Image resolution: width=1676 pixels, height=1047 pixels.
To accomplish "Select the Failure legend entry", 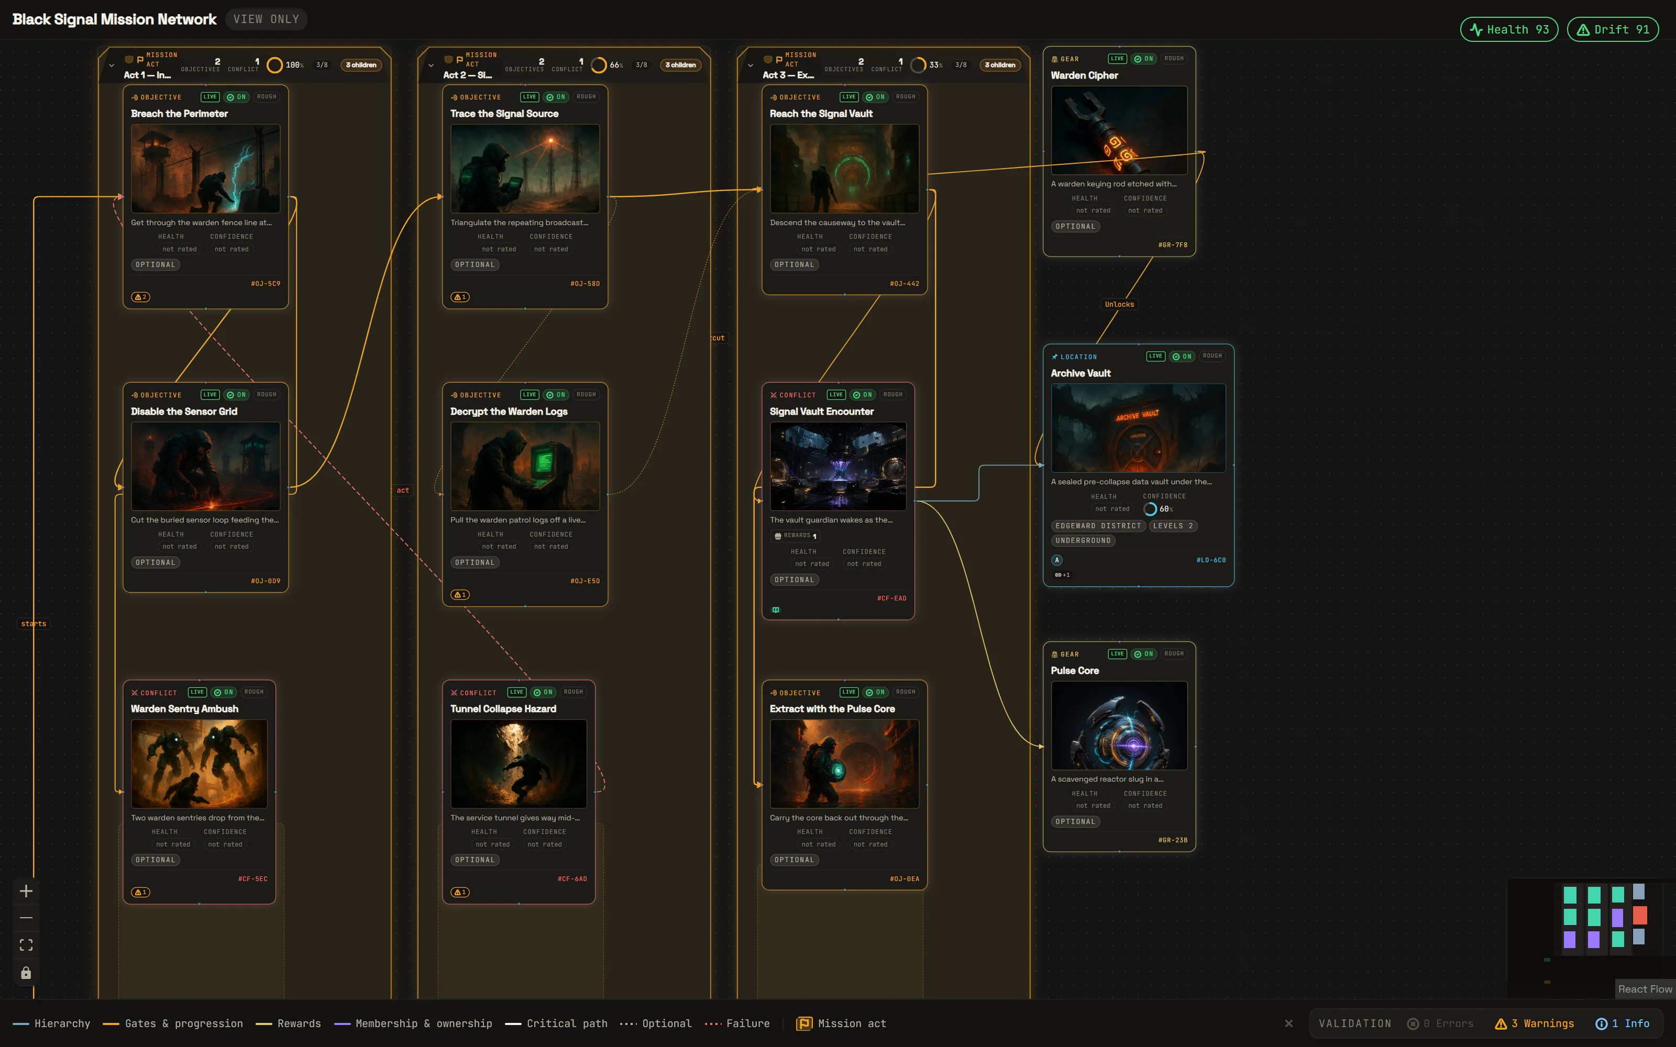I will 737,1023.
